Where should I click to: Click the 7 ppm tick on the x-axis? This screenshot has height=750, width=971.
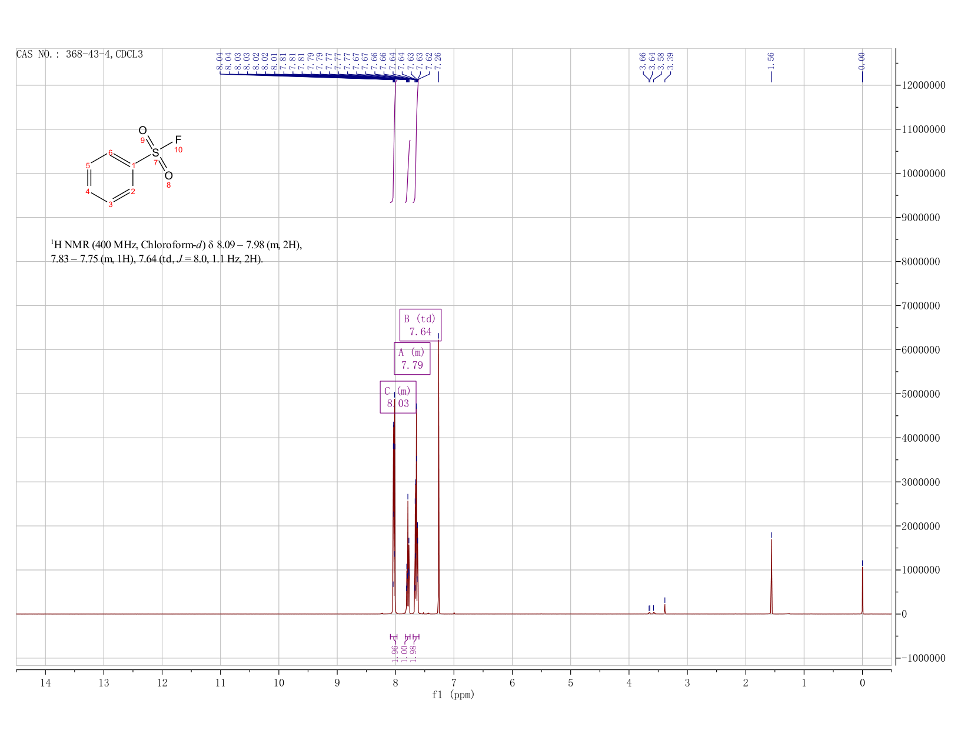coord(454,682)
